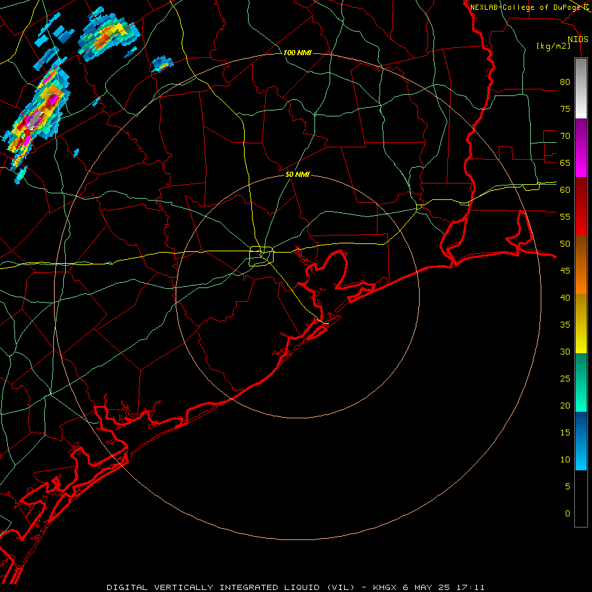592x592 pixels.
Task: Click the 55 value on the color scale
Action: (565, 216)
